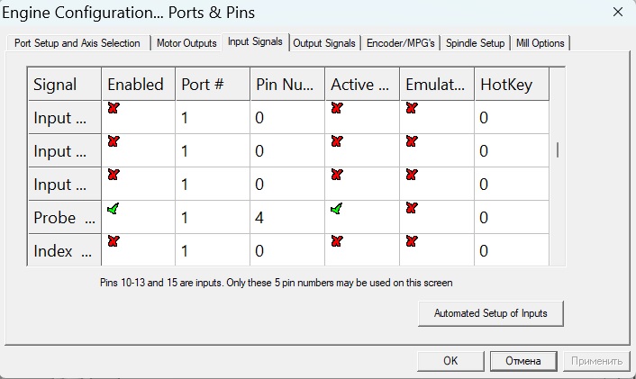Viewport: 636px width, 379px height.
Task: Toggle Emulated in first Input row
Action: [x=412, y=108]
